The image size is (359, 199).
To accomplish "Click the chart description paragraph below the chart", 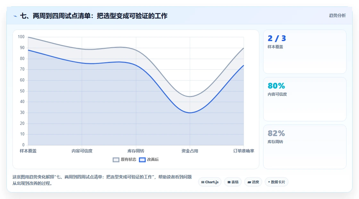I will click(x=102, y=180).
